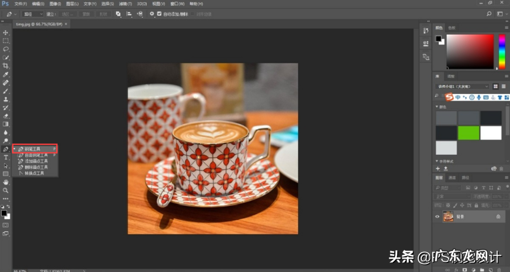Click the 背景 layer thumbnail
The image size is (510, 272).
448,216
